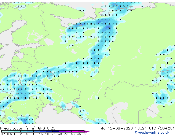Click the 'Precipitation [mm]' title text
Viewport: 175px width, 135px height.
point(18,128)
